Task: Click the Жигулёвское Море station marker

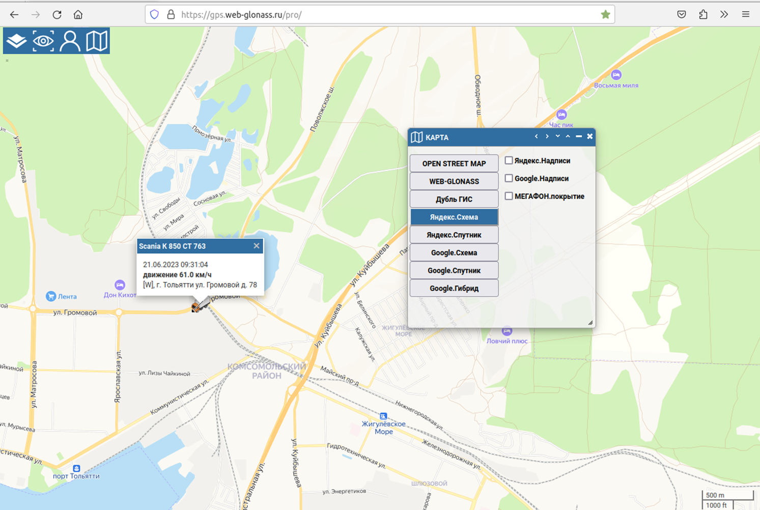Action: 383,416
